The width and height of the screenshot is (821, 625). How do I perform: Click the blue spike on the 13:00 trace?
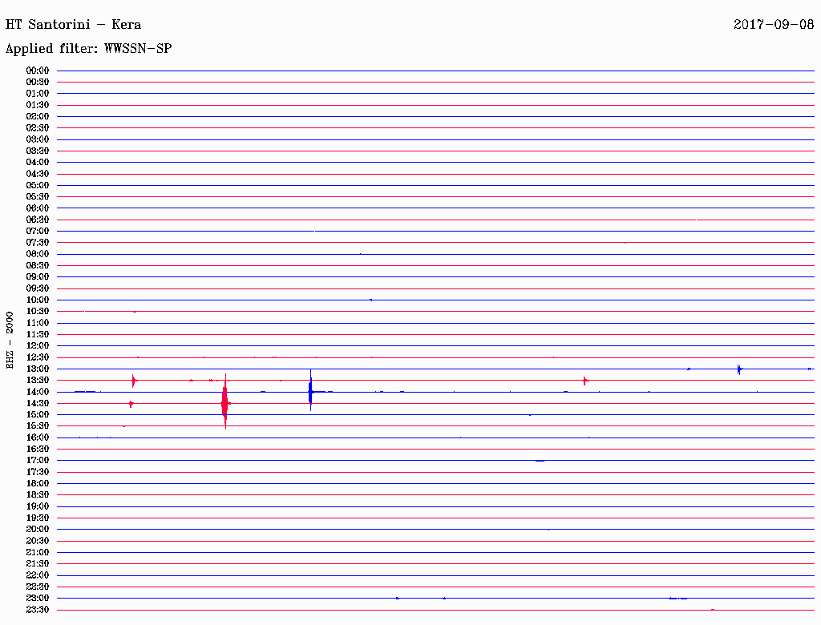739,369
